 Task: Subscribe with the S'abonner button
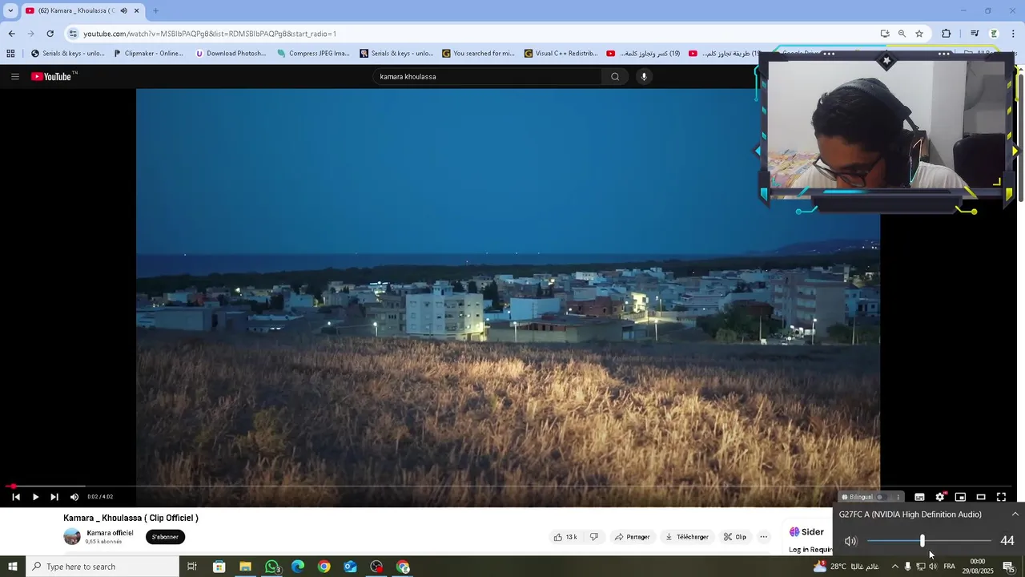(x=165, y=537)
